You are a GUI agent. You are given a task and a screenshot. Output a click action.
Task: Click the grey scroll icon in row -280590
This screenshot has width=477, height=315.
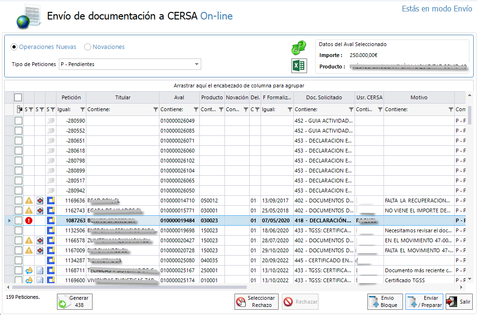coord(51,121)
